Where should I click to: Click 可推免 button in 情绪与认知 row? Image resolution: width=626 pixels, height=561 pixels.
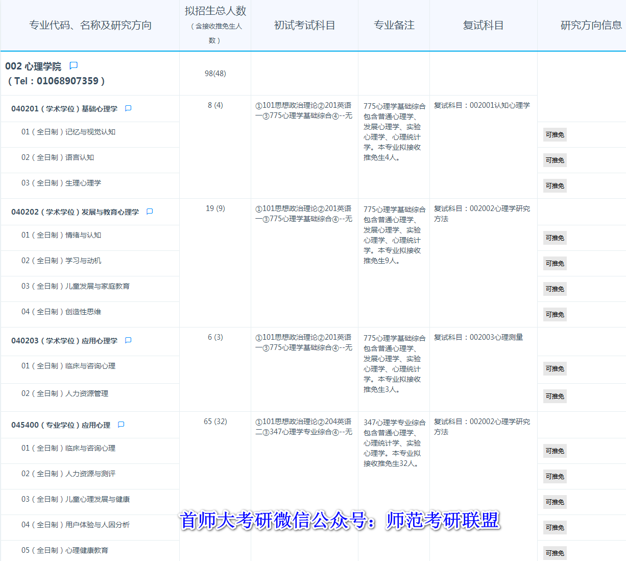tap(555, 238)
